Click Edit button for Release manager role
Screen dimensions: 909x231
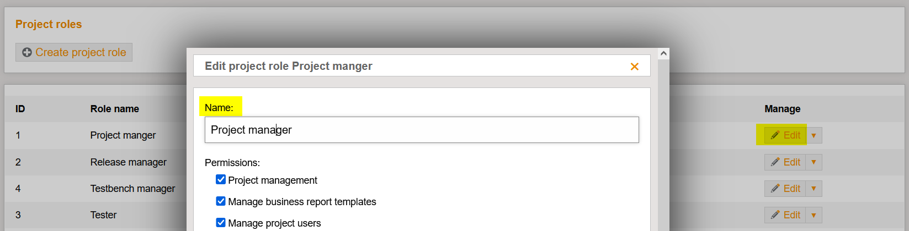(786, 162)
